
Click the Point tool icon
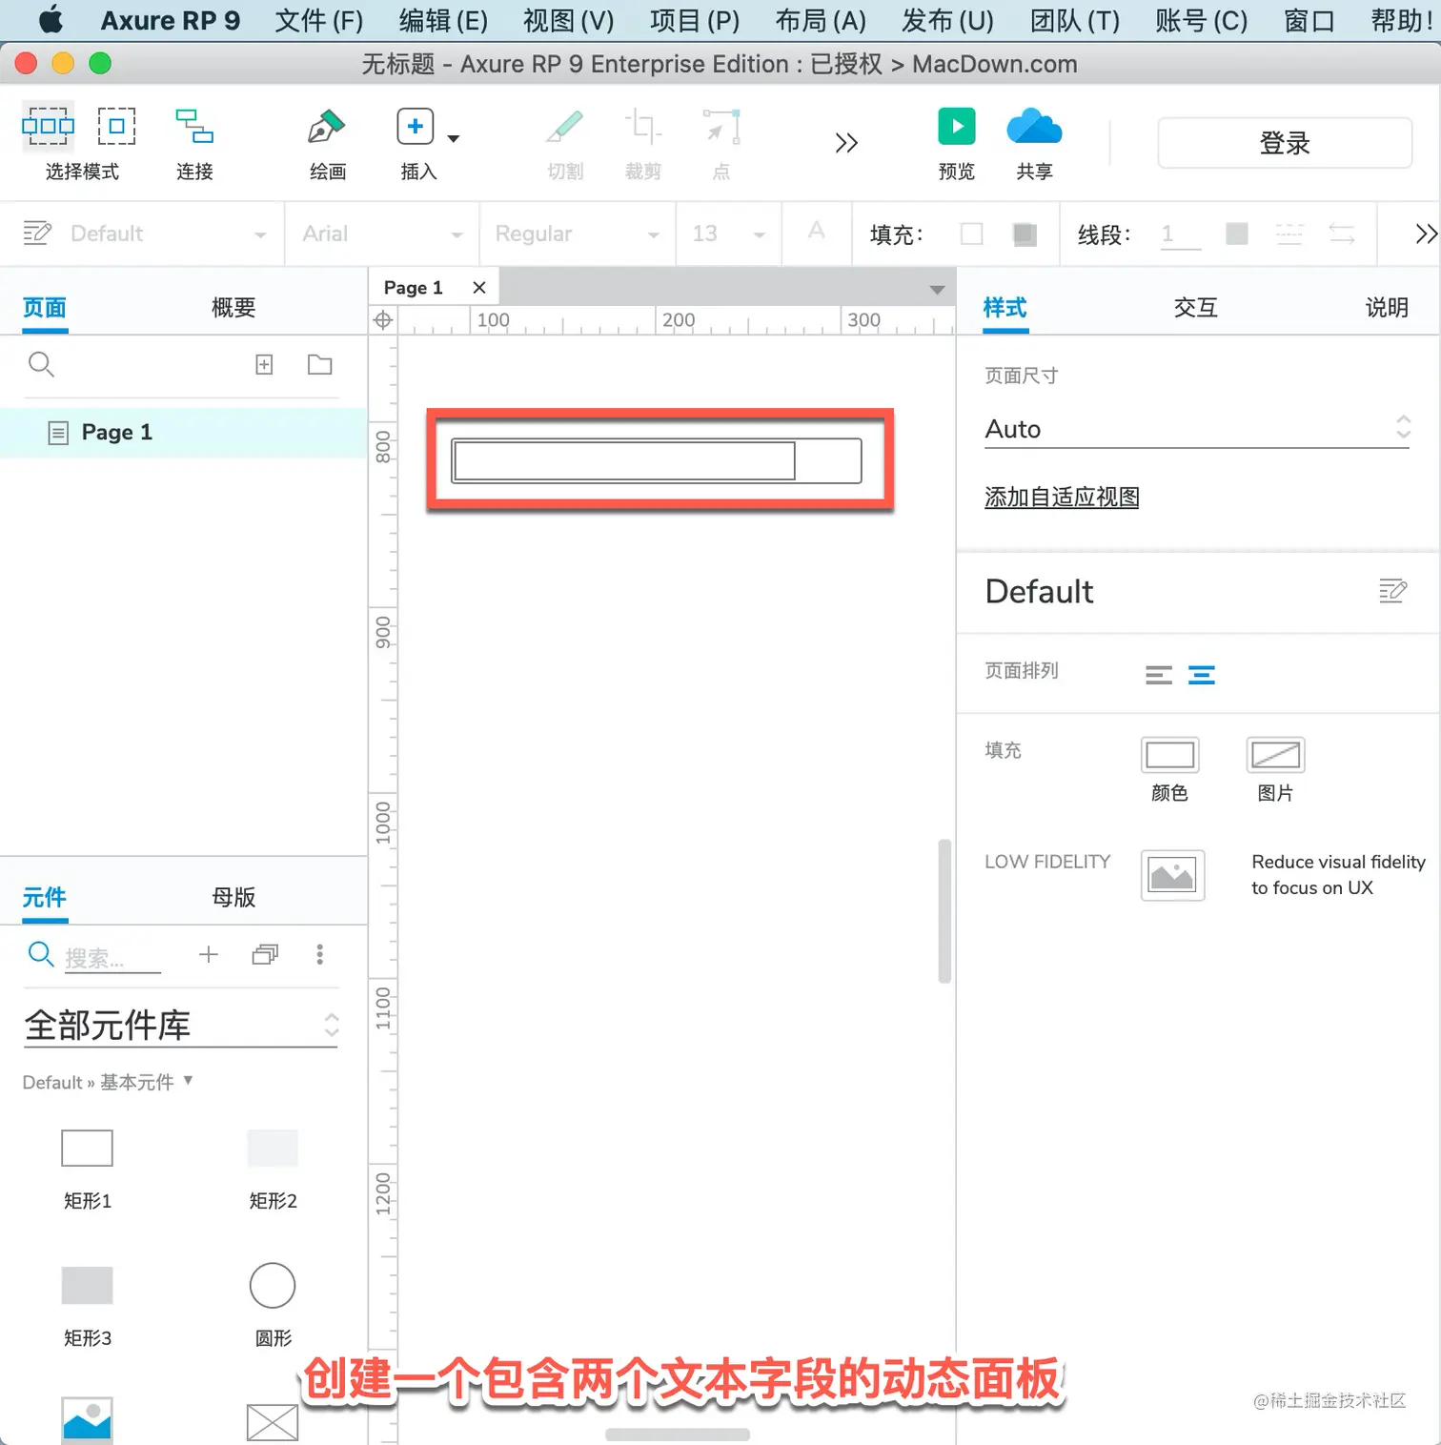point(721,126)
